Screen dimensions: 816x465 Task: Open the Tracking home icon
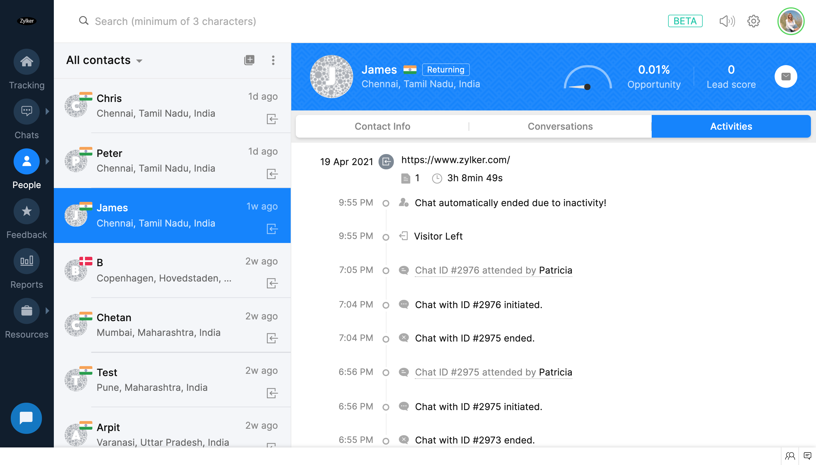point(27,61)
